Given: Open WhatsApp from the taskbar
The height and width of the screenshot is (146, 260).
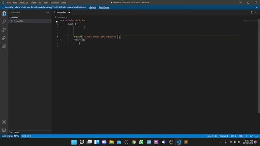Looking at the screenshot, I should click(x=141, y=142).
